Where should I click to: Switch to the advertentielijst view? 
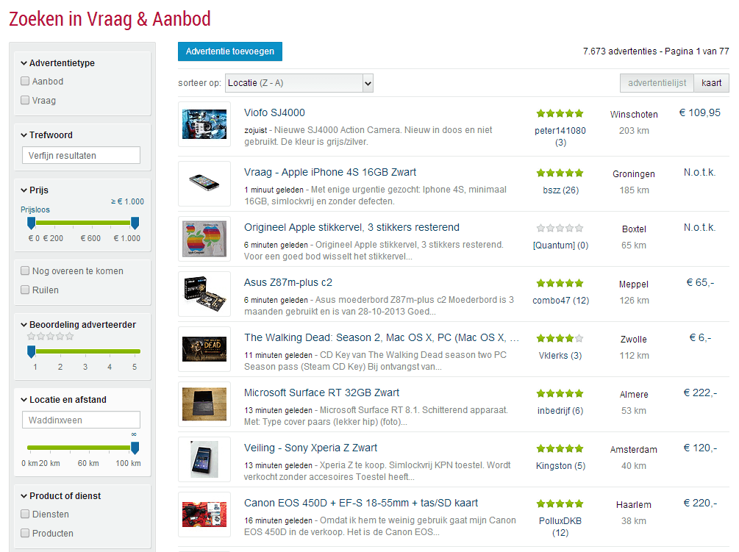657,83
